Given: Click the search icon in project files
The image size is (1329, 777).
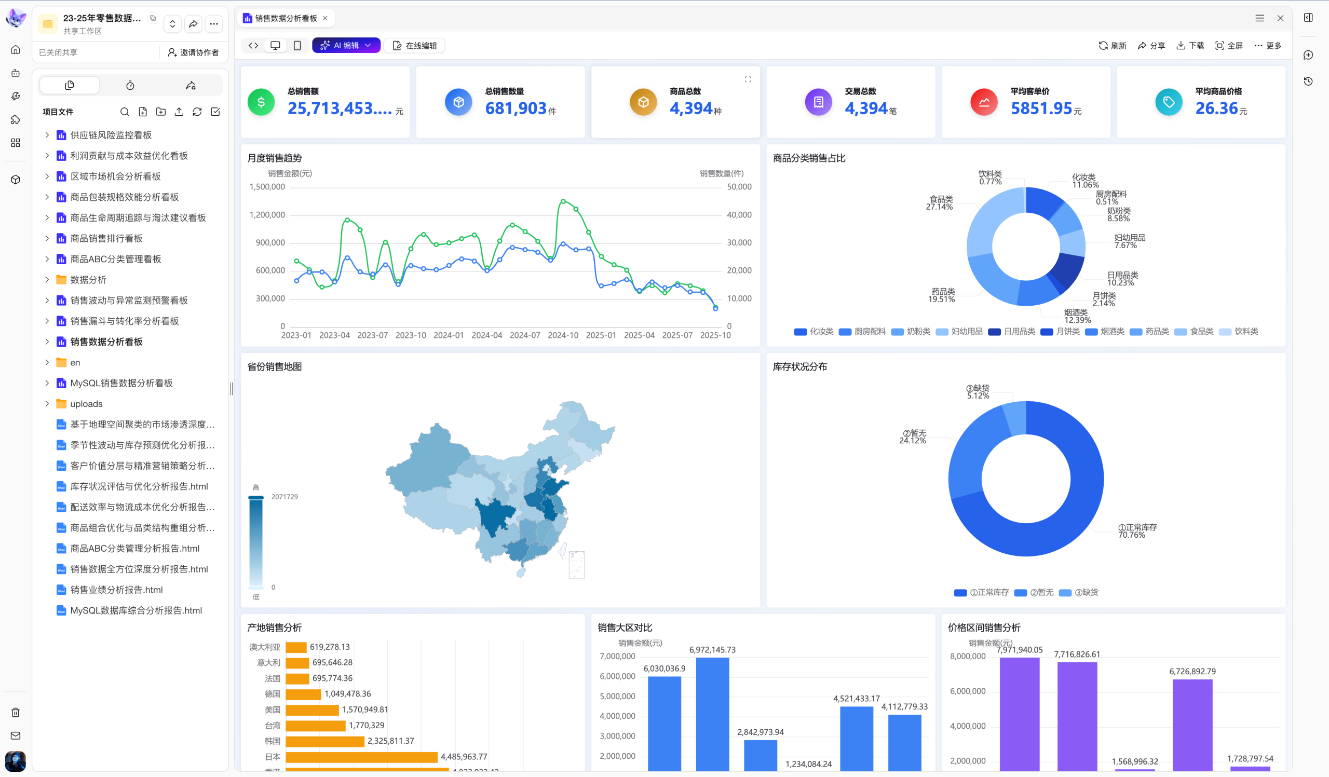Looking at the screenshot, I should click(x=125, y=112).
